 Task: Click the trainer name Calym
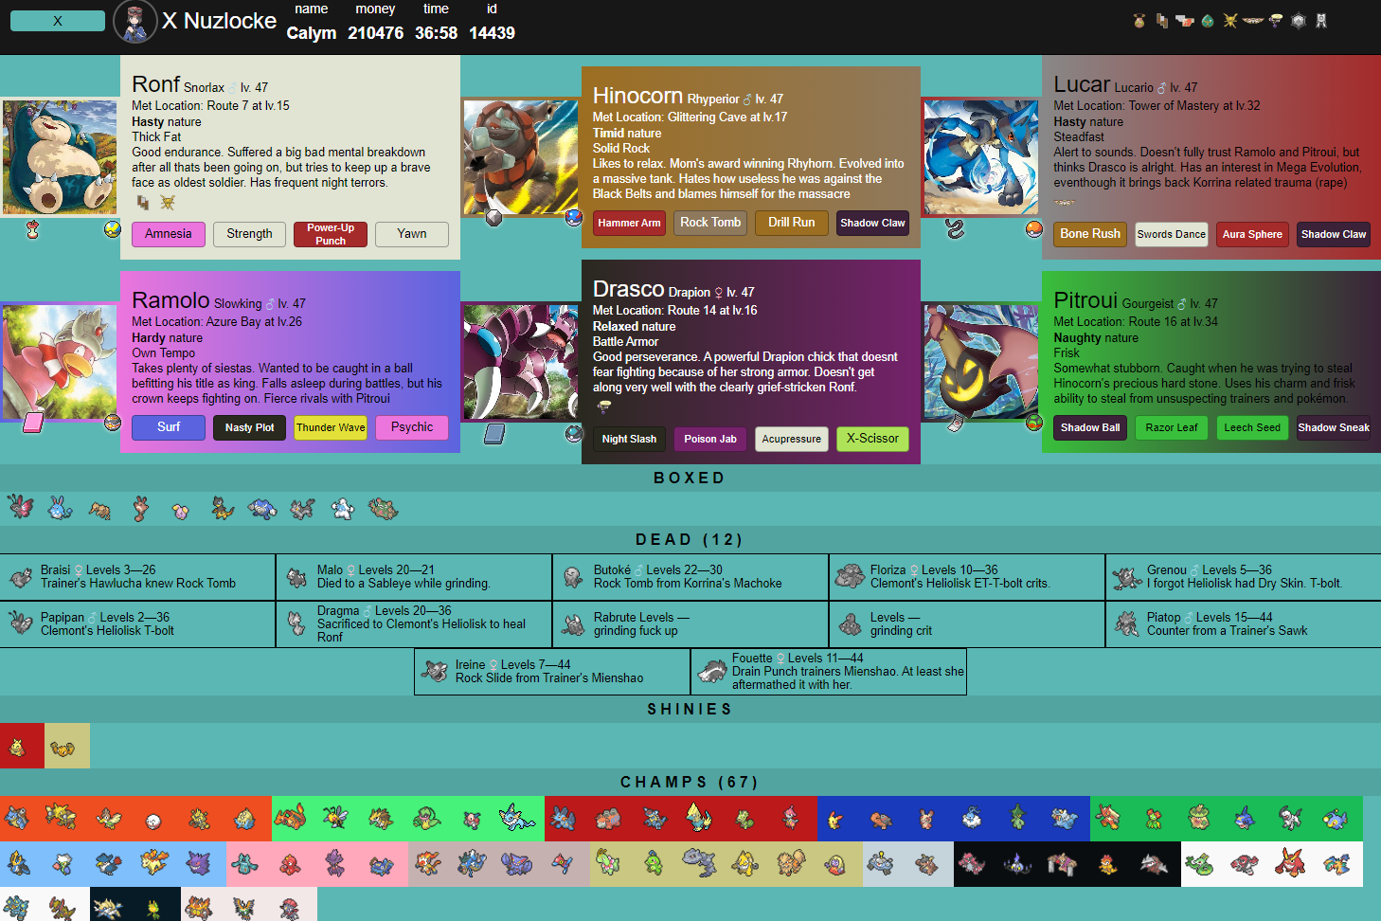312,33
